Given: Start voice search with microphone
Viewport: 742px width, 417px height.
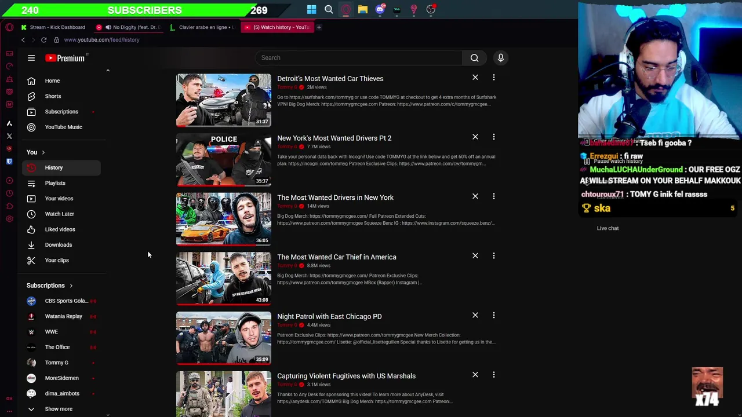Looking at the screenshot, I should tap(501, 58).
